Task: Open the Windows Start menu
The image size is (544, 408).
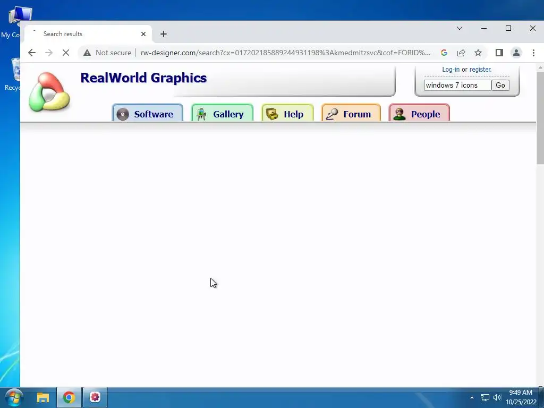Action: point(14,397)
